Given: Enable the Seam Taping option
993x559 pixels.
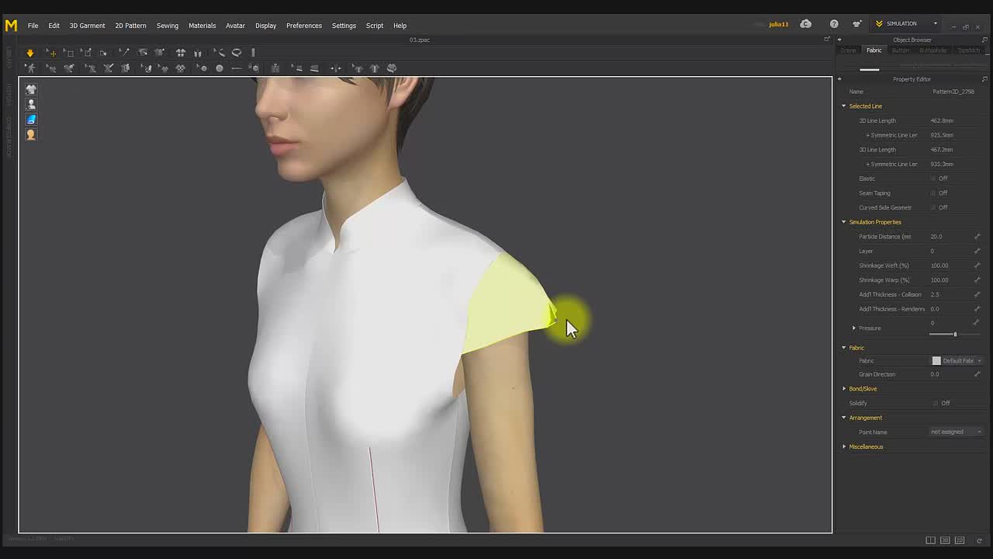Looking at the screenshot, I should point(933,193).
